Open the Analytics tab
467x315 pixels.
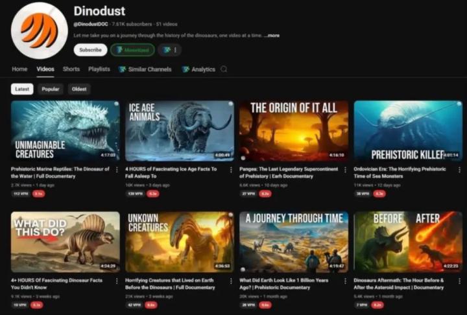[x=198, y=69]
